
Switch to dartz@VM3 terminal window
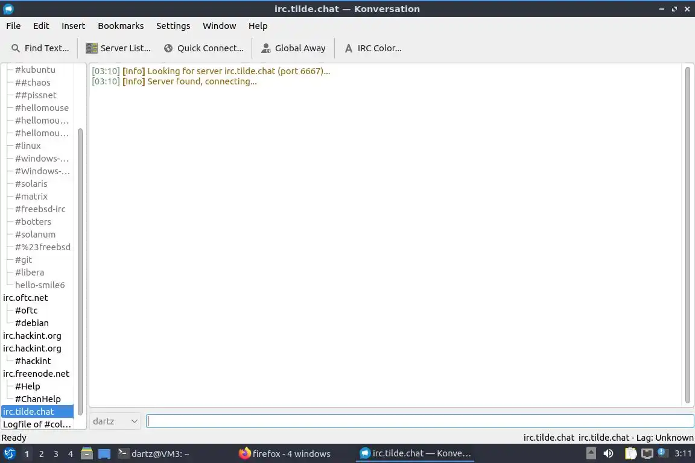click(x=154, y=454)
